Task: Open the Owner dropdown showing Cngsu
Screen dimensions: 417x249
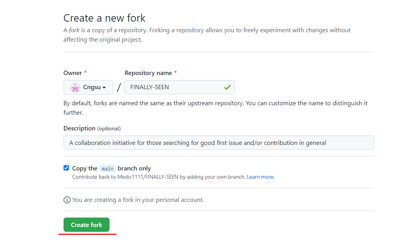Action: click(88, 88)
